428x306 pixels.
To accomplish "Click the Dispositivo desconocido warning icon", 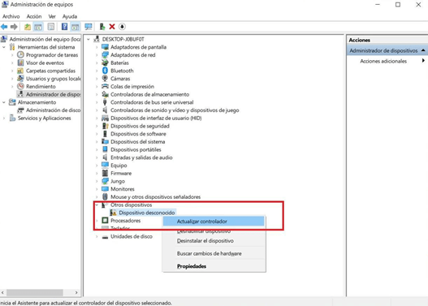I will click(113, 213).
